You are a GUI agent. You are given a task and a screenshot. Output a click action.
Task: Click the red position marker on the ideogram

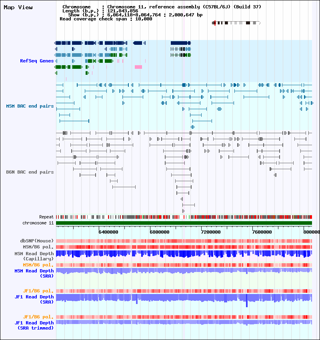click(x=215, y=23)
